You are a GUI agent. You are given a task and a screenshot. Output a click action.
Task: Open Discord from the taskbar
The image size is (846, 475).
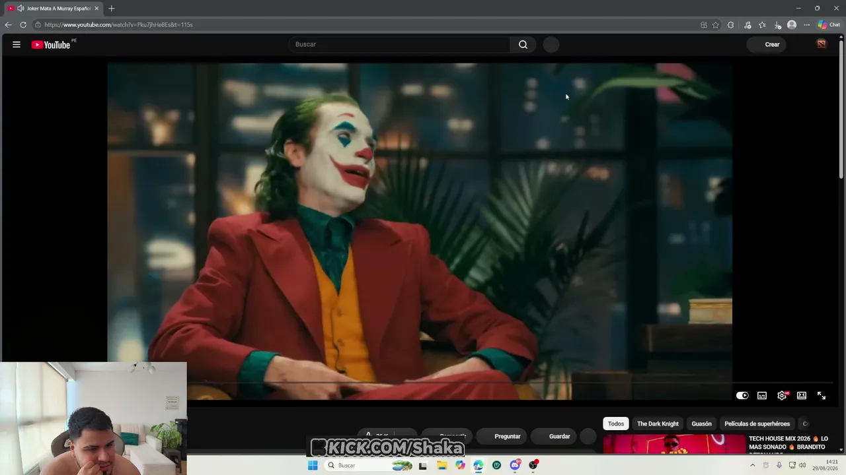(515, 465)
